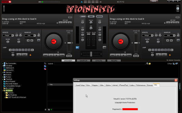Toggle the right deck PFL button
The width and height of the screenshot is (182, 113).
(x=104, y=47)
